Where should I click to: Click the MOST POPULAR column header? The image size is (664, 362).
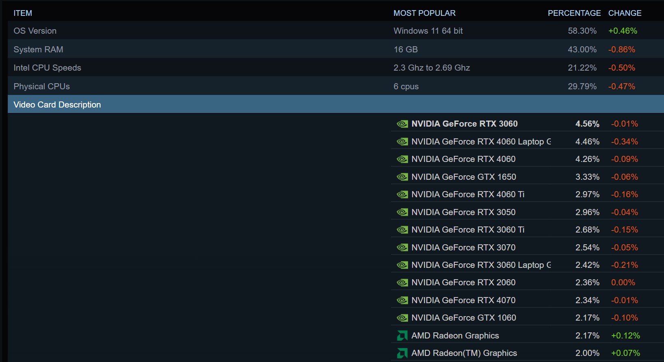424,13
